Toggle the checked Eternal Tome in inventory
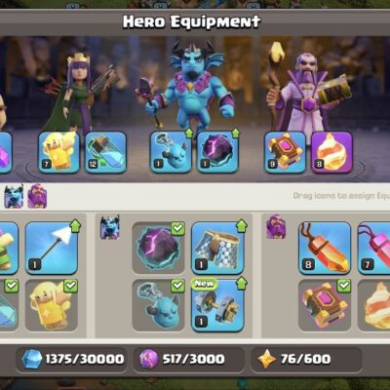The height and width of the screenshot is (390, 390). [325, 305]
